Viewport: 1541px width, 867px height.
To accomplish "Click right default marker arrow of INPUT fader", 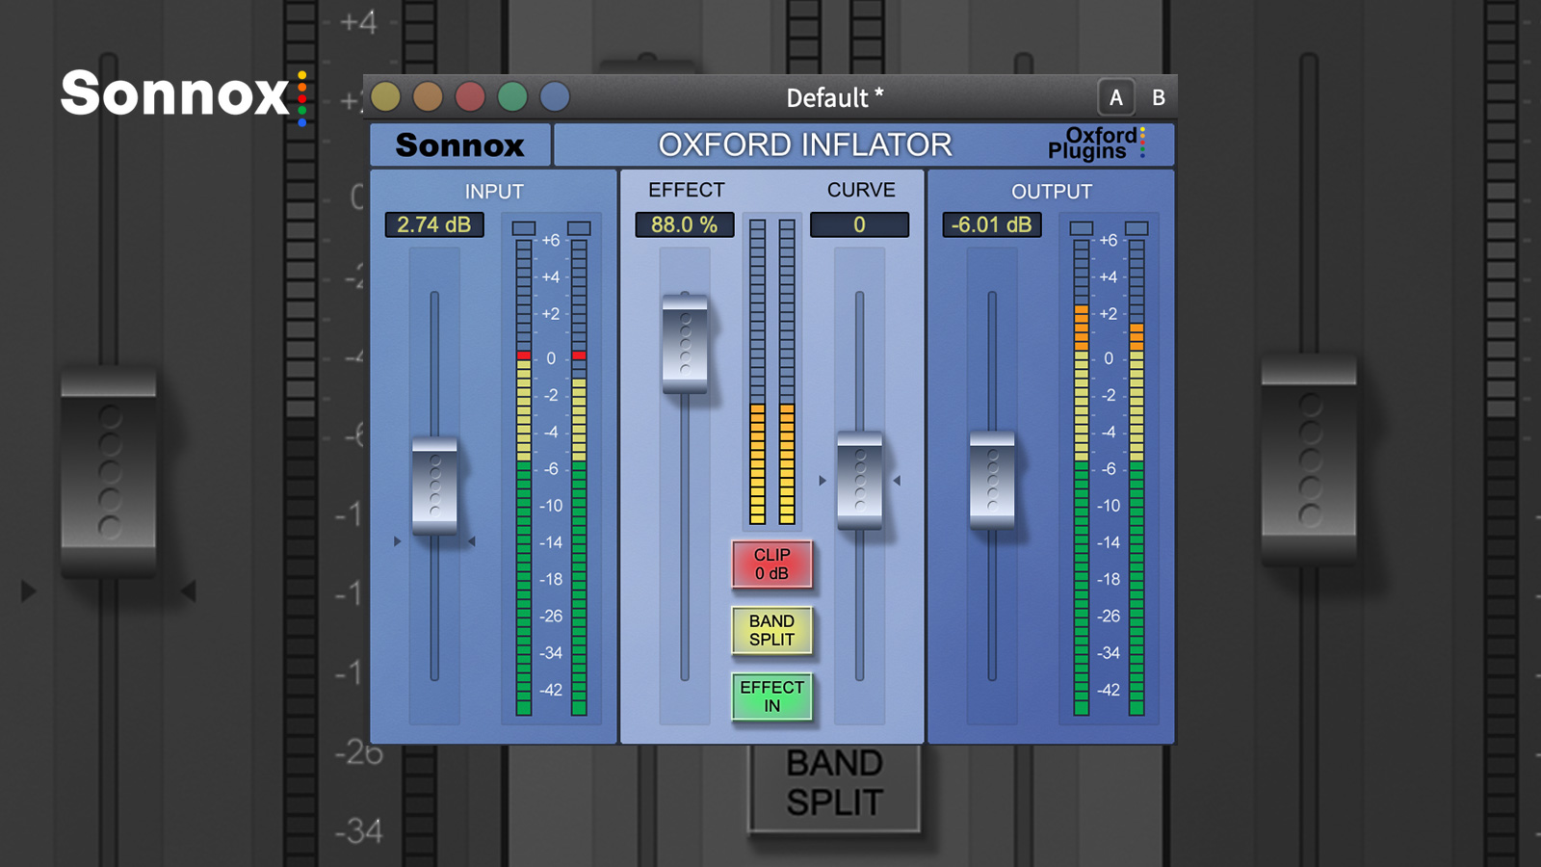I will 472,541.
